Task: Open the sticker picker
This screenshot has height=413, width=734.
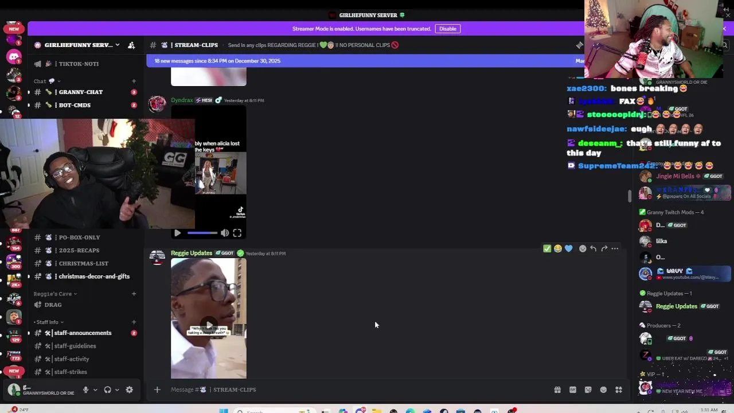Action: (x=588, y=389)
